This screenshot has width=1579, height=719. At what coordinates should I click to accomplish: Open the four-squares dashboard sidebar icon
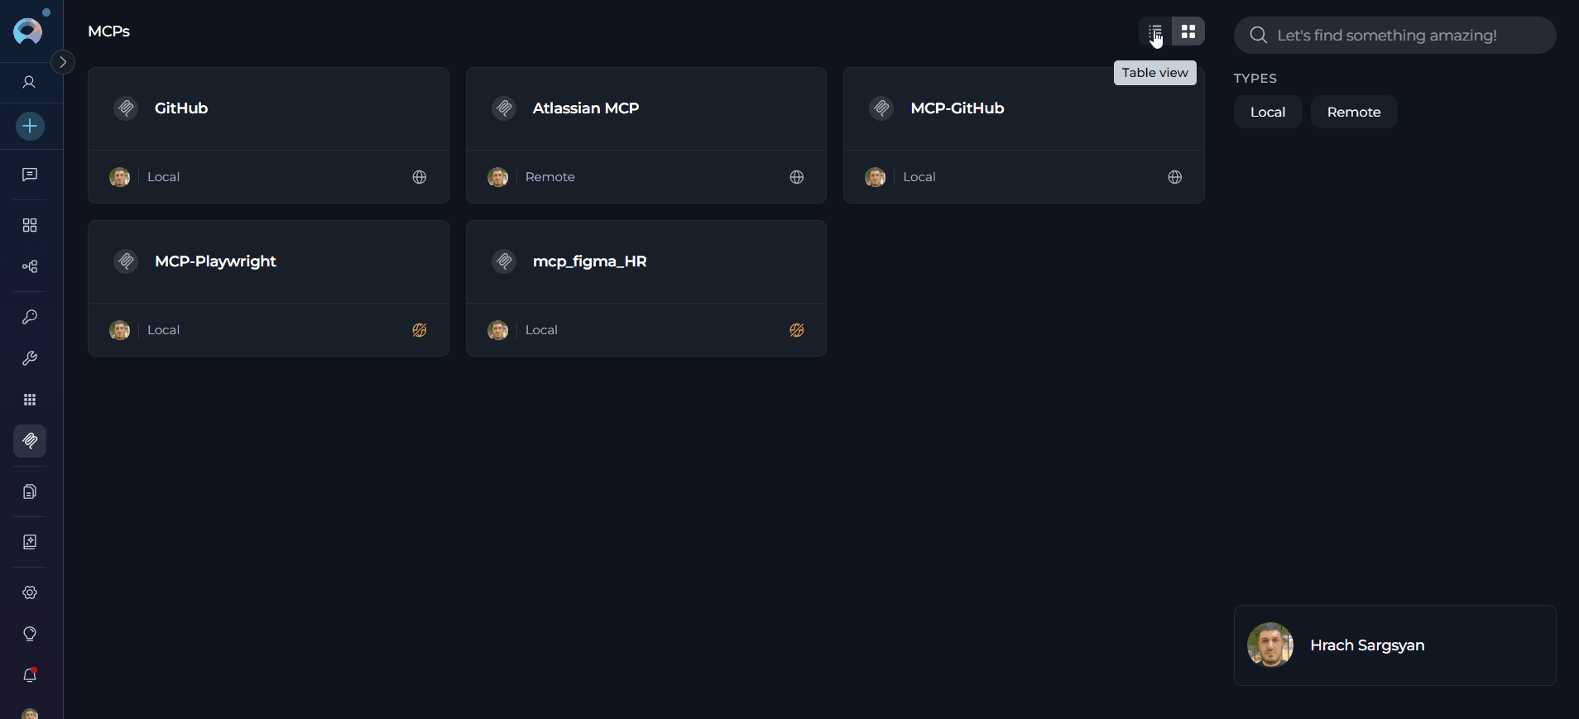coord(30,225)
